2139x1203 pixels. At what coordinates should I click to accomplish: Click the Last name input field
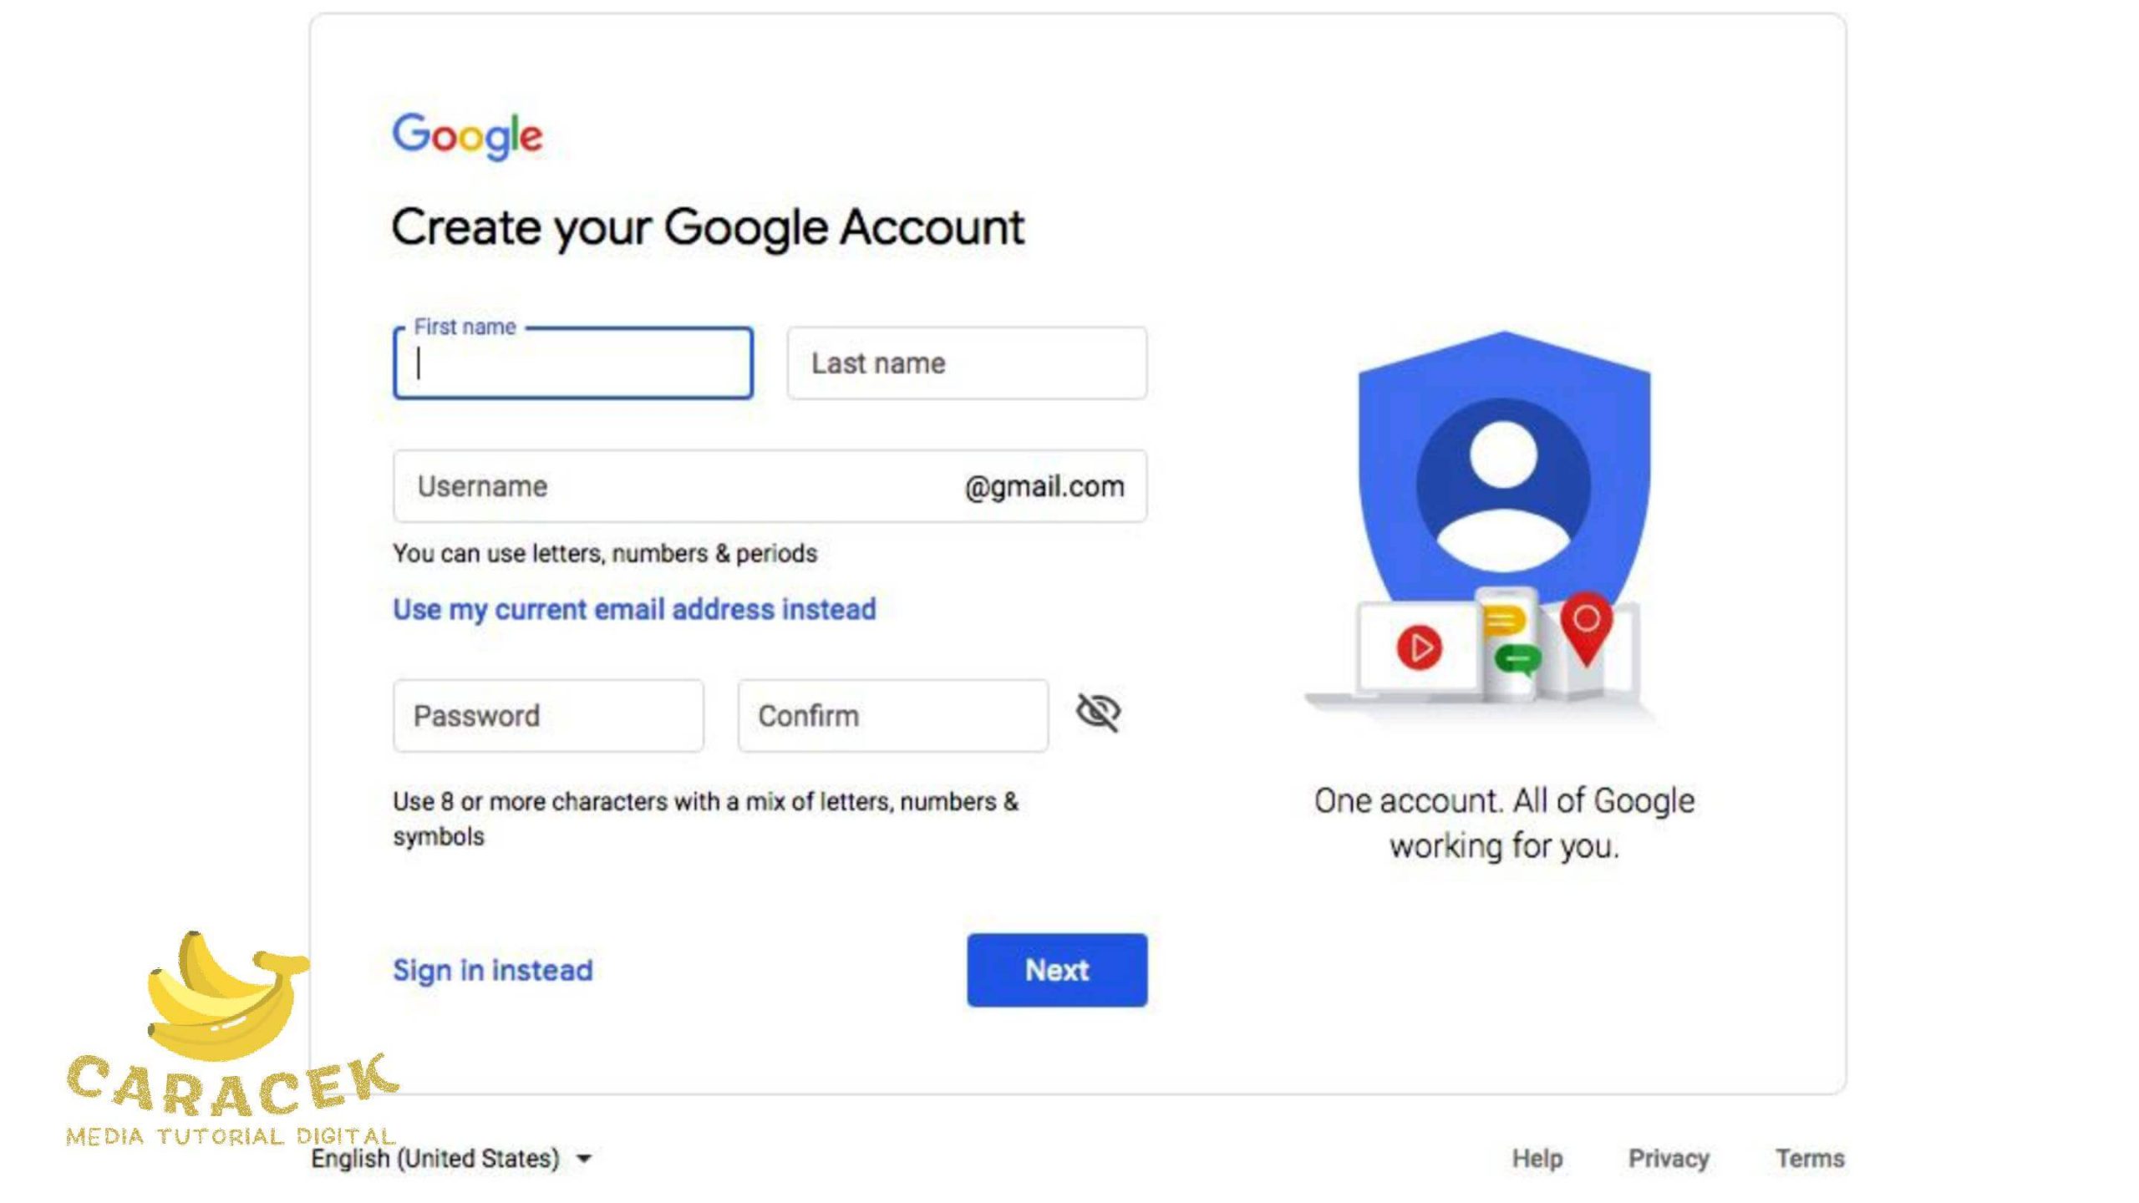pos(967,363)
